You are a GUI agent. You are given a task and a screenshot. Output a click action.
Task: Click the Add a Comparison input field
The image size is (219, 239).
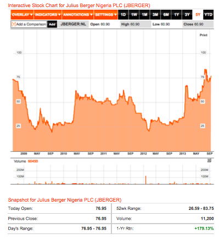pyautogui.click(x=29, y=24)
